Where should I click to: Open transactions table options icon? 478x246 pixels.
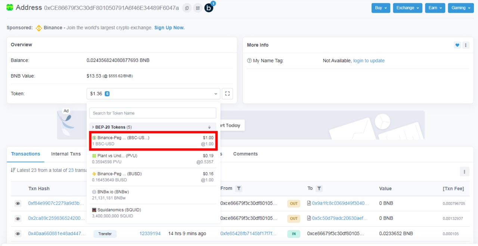point(464,171)
